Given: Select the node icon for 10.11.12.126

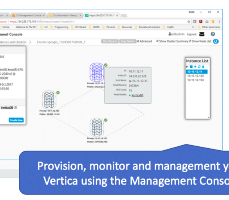Looking at the screenshot, I should (97, 127).
